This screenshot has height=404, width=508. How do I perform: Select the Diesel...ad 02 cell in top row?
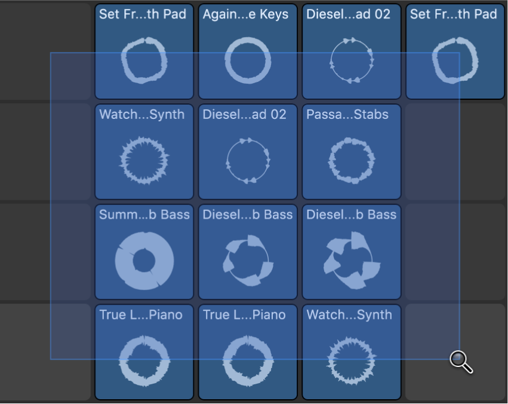click(x=351, y=51)
